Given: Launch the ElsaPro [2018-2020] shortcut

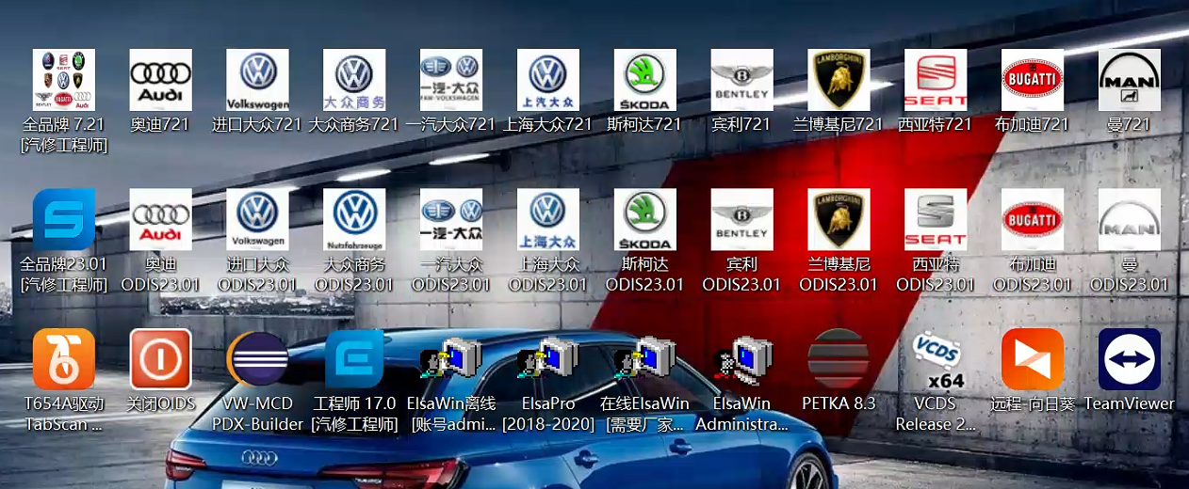Looking at the screenshot, I should pos(548,359).
